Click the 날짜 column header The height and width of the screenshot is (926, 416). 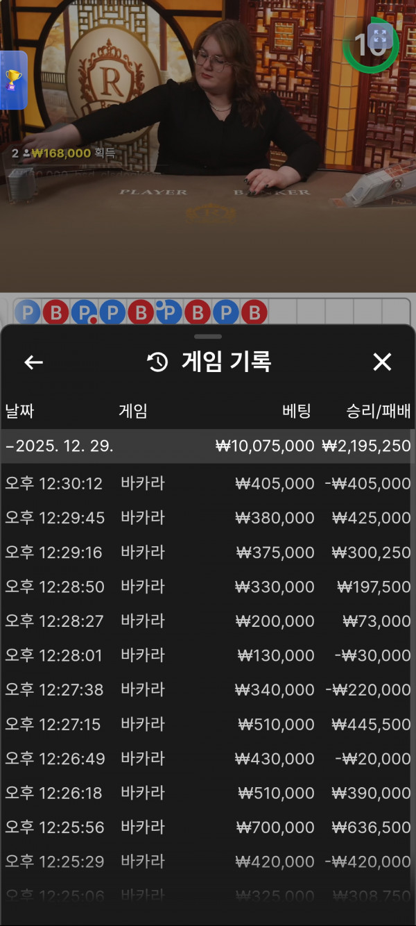pos(19,411)
